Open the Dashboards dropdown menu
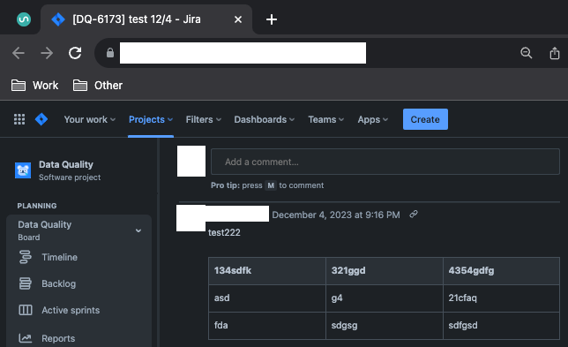This screenshot has height=347, width=568. [x=265, y=120]
